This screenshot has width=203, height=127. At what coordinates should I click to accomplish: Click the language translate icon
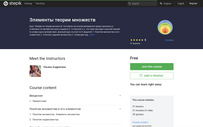click(x=161, y=3)
